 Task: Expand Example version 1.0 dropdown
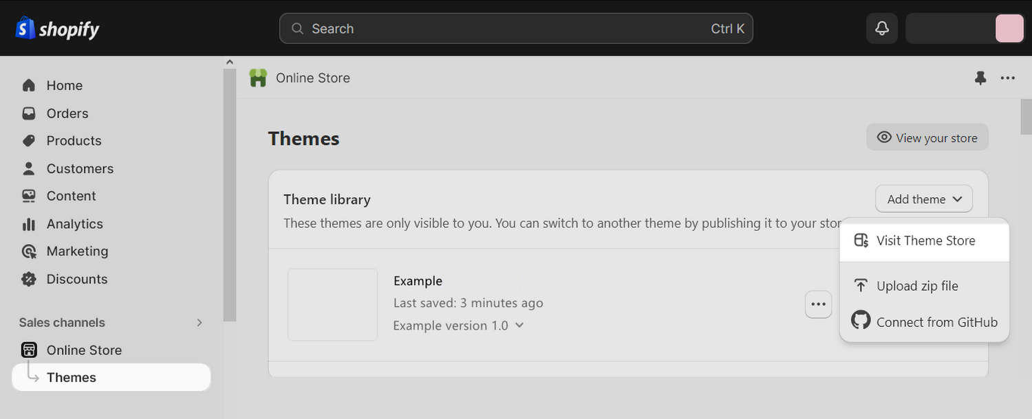click(x=458, y=326)
